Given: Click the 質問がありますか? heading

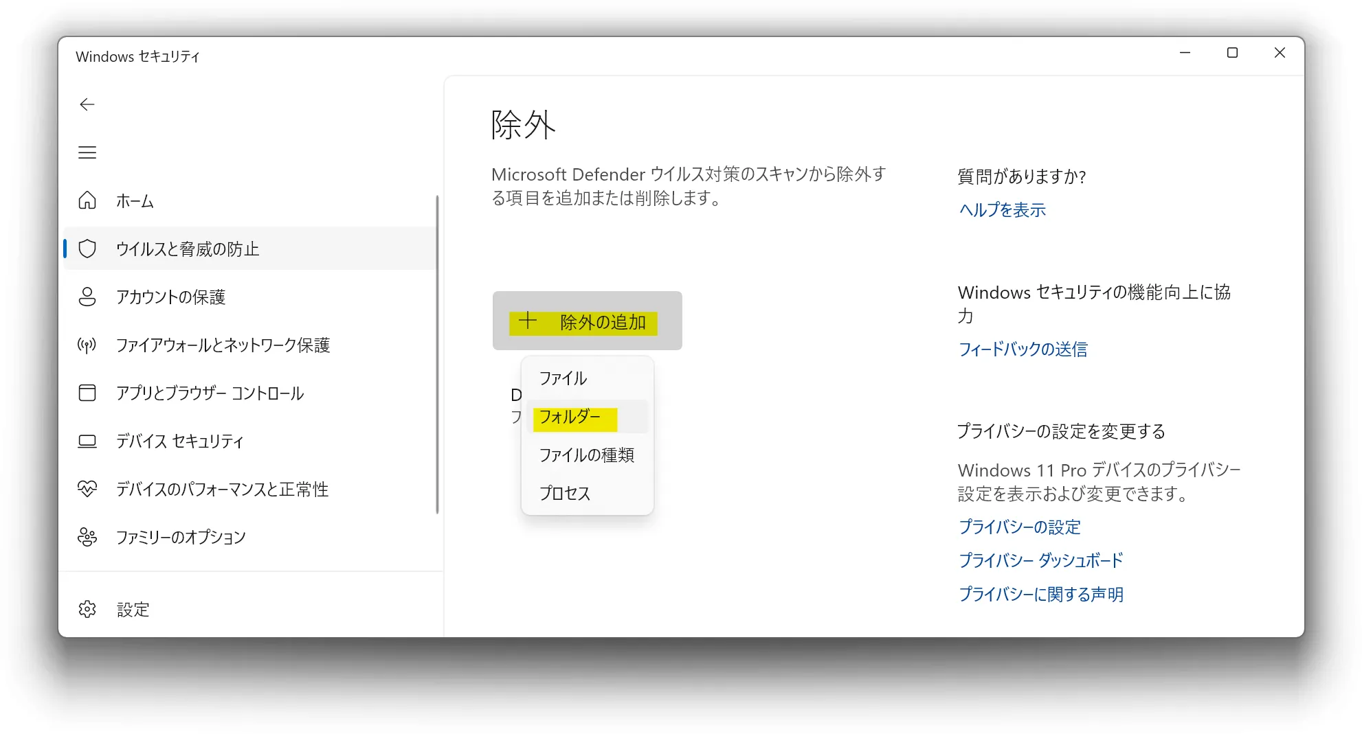Looking at the screenshot, I should click(x=1022, y=177).
